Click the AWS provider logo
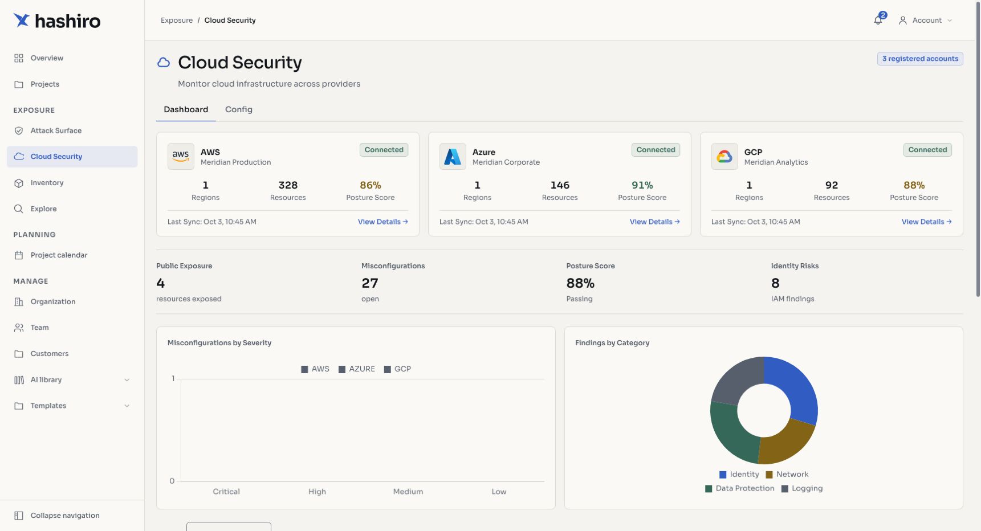981x531 pixels. click(x=181, y=156)
